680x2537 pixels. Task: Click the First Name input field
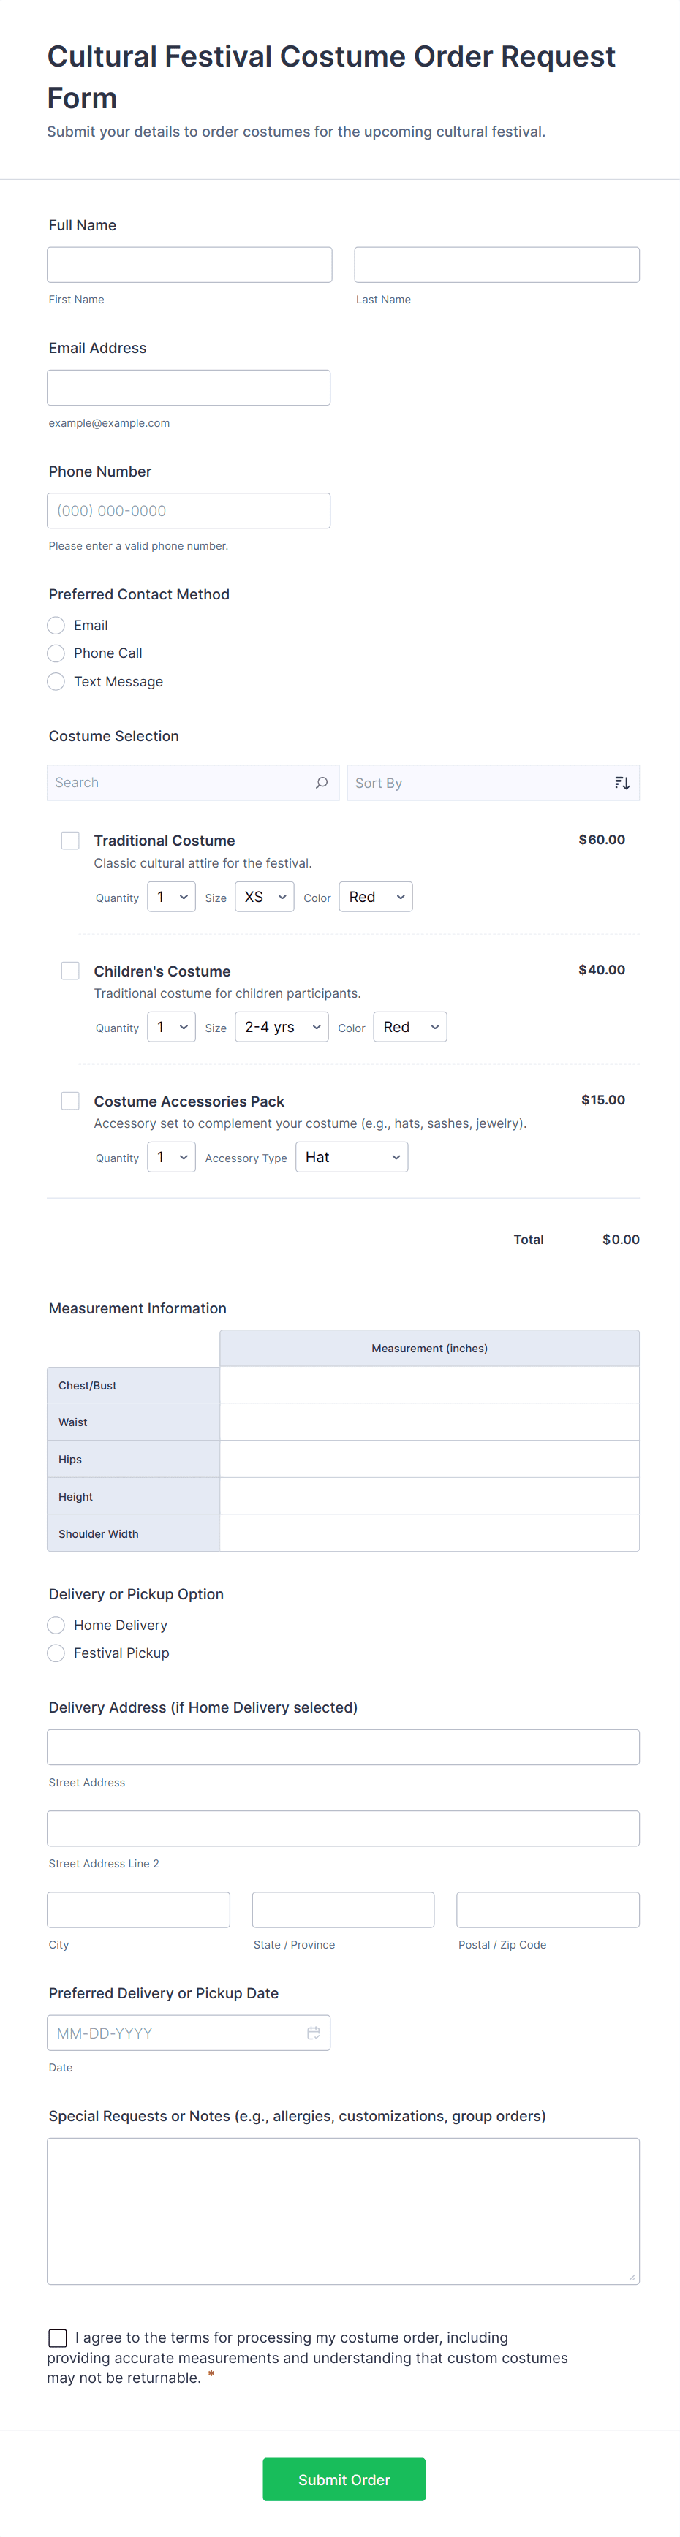pyautogui.click(x=189, y=265)
